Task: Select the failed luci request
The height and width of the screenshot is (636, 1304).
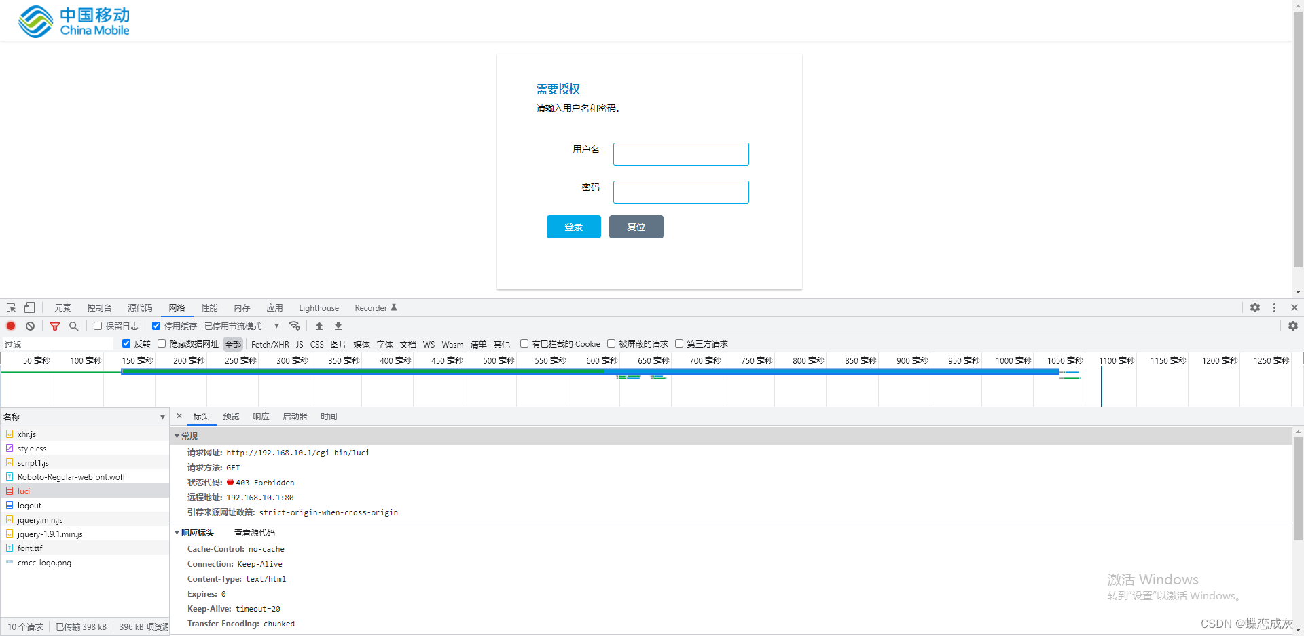Action: pyautogui.click(x=85, y=491)
